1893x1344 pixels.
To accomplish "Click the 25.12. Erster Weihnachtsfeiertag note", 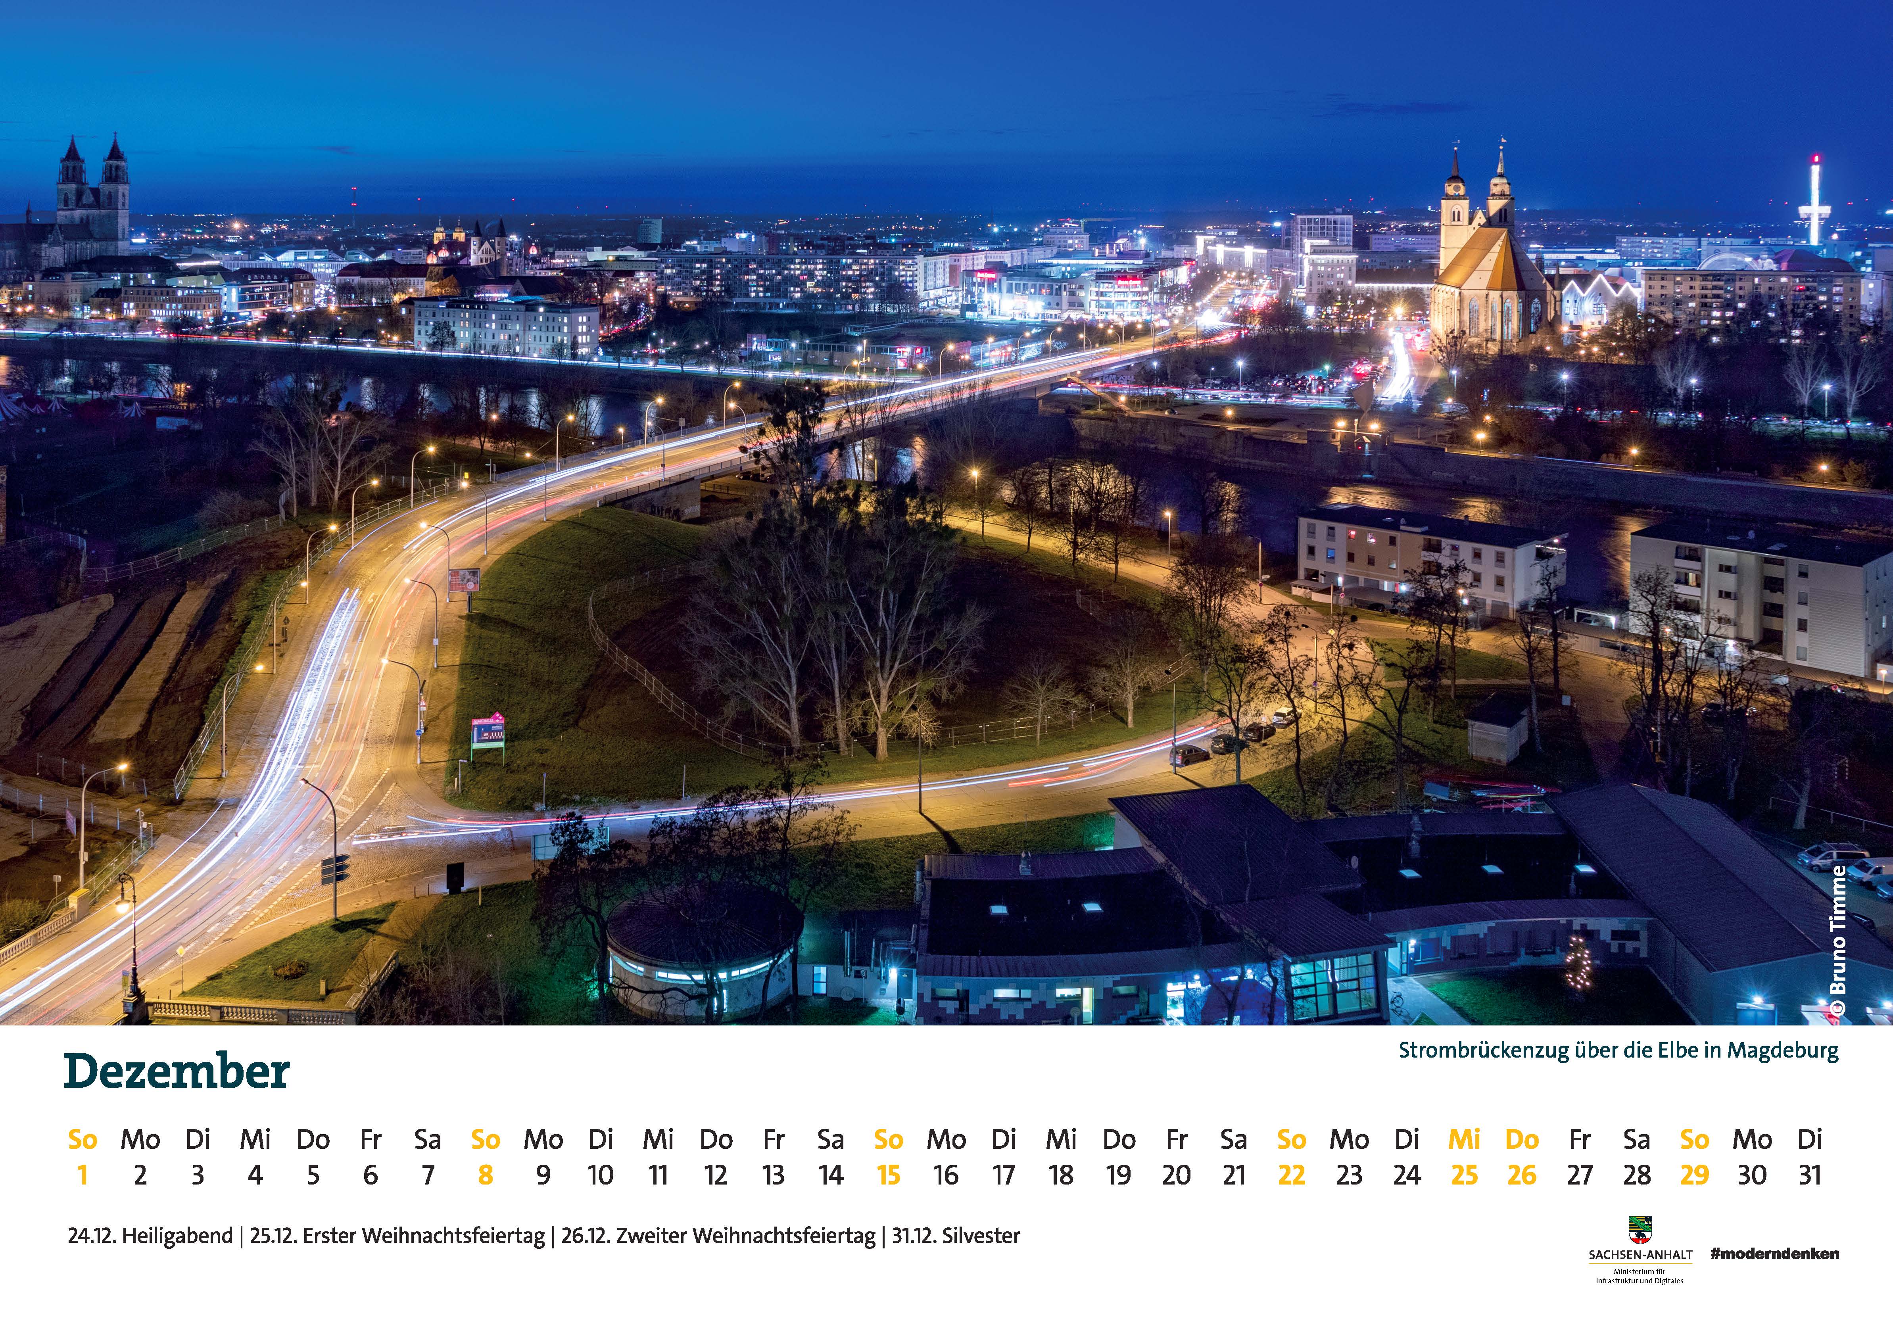I will coord(397,1236).
